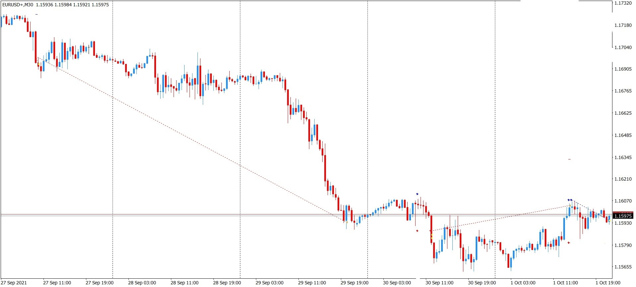Screen dimensions: 636x287
Task: Click the current price label 1.15975
Action: [x=623, y=216]
